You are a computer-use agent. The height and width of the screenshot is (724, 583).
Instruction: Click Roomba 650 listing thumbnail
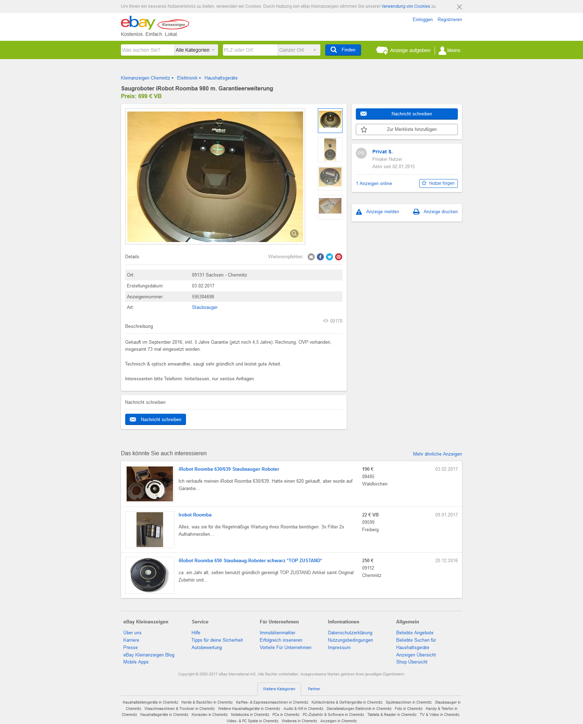tap(150, 575)
